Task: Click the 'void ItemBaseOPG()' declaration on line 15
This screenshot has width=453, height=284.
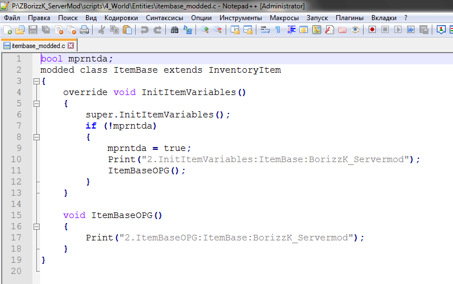Action: (113, 215)
